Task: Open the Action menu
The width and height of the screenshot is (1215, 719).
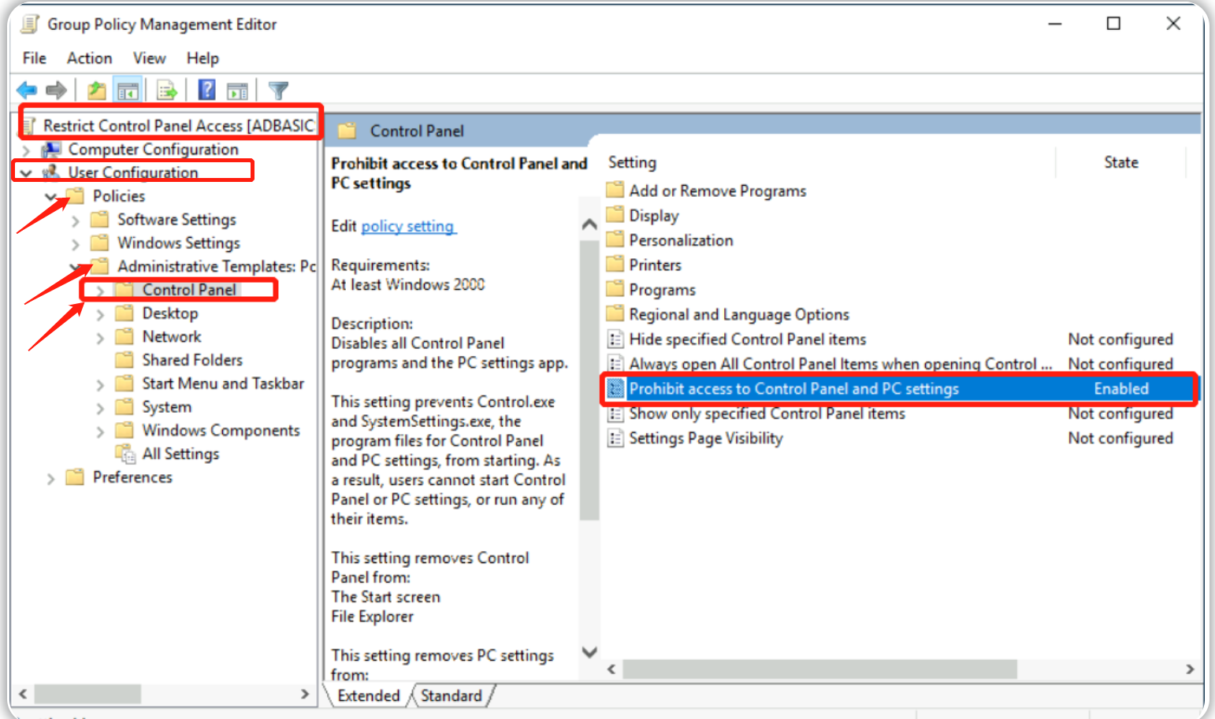Action: point(89,58)
